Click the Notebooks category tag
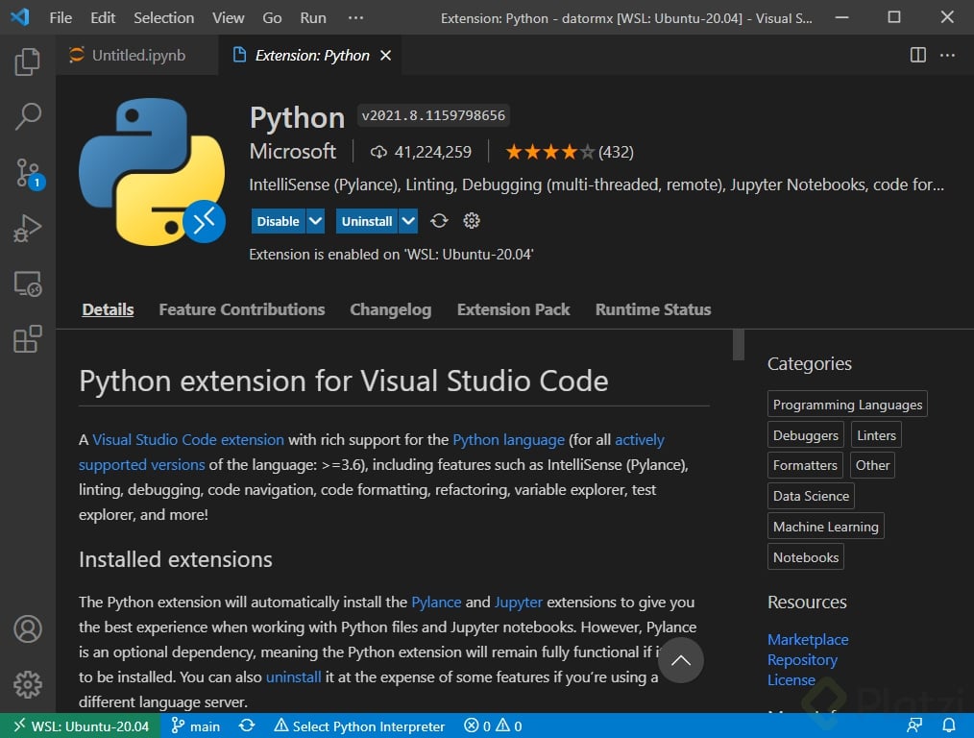974x738 pixels. pos(806,557)
